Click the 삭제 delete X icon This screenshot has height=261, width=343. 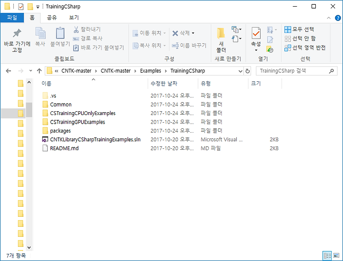pyautogui.click(x=175, y=33)
